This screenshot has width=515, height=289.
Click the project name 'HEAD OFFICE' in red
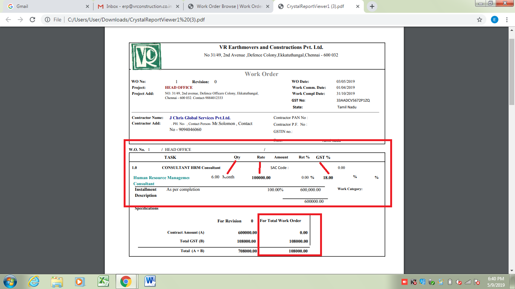click(x=179, y=88)
